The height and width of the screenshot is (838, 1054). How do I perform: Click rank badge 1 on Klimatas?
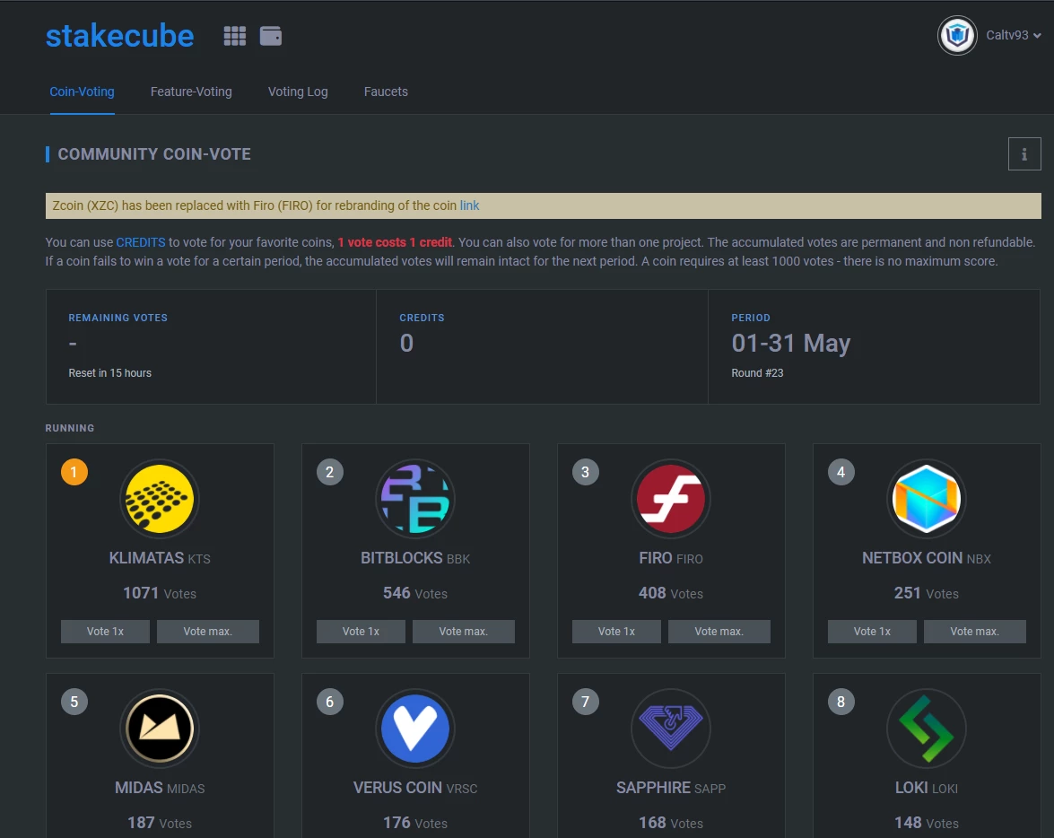pyautogui.click(x=74, y=472)
